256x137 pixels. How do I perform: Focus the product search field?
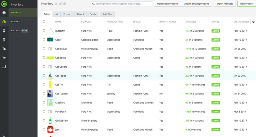pyautogui.click(x=121, y=4)
